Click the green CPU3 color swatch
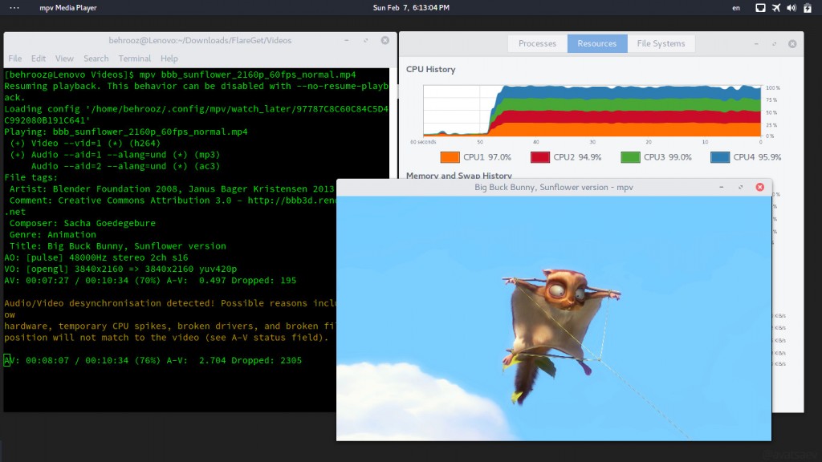The image size is (822, 462). click(x=630, y=157)
